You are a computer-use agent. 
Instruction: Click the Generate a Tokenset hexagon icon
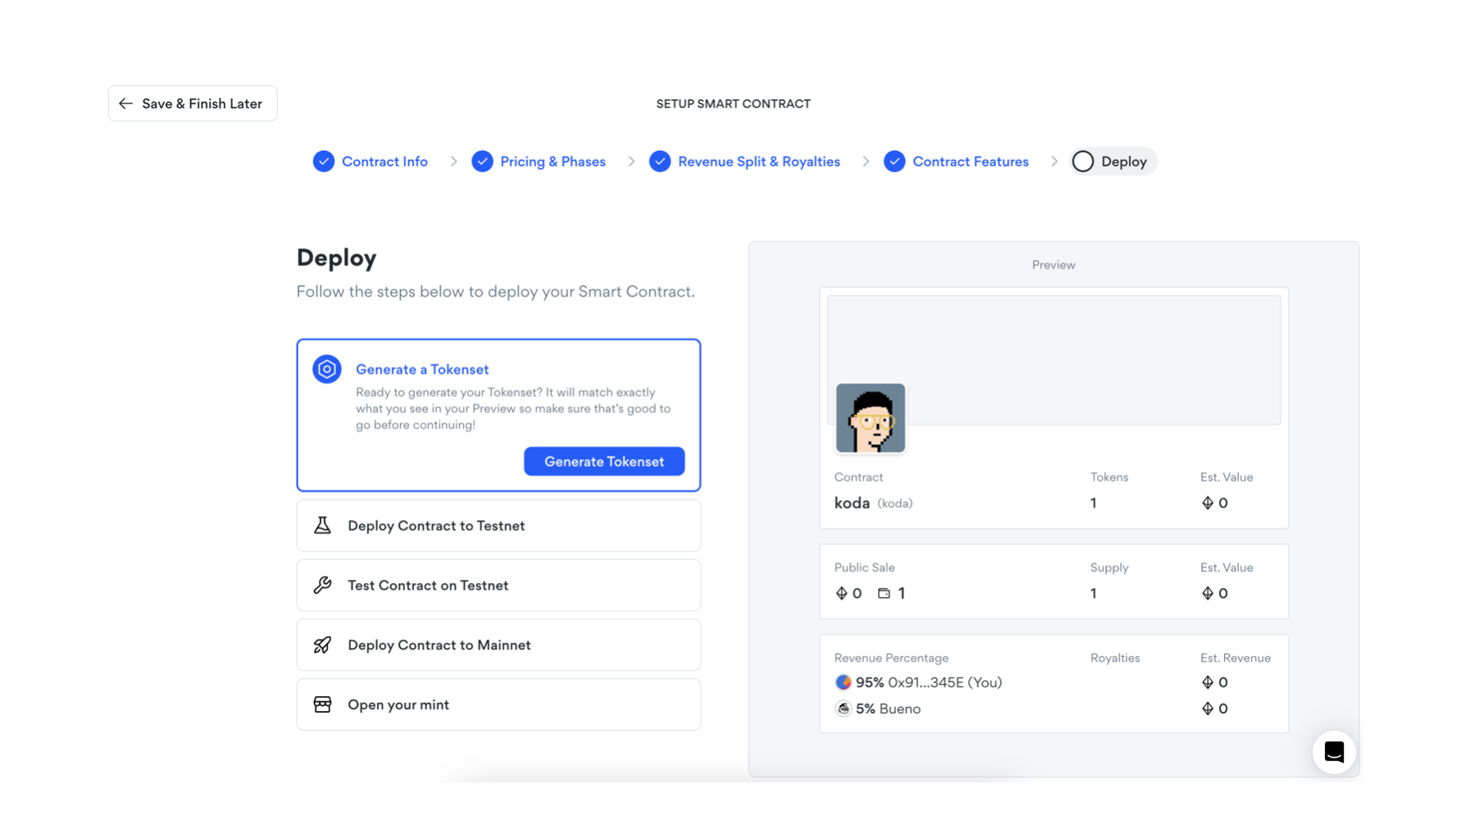[326, 369]
